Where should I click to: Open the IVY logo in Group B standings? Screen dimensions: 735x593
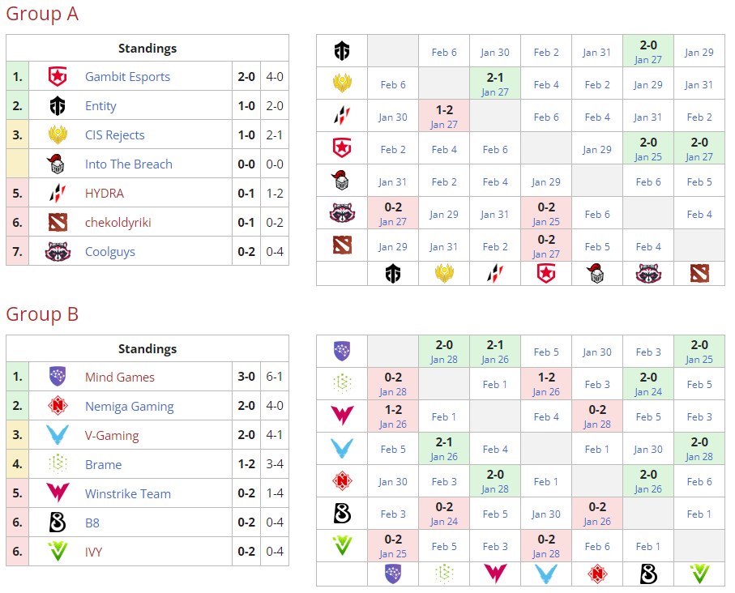tap(58, 552)
